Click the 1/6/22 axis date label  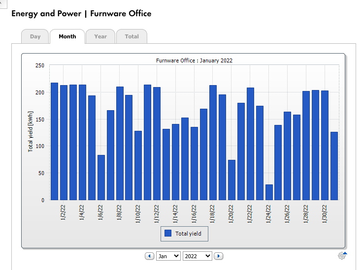[100, 212]
